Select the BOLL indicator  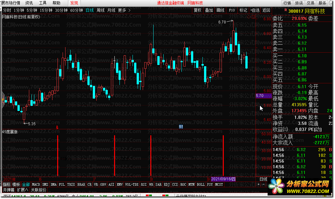click(201, 184)
